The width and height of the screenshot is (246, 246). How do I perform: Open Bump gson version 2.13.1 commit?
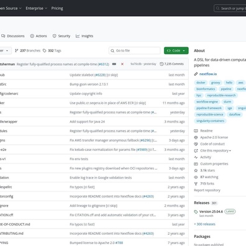click(x=89, y=84)
